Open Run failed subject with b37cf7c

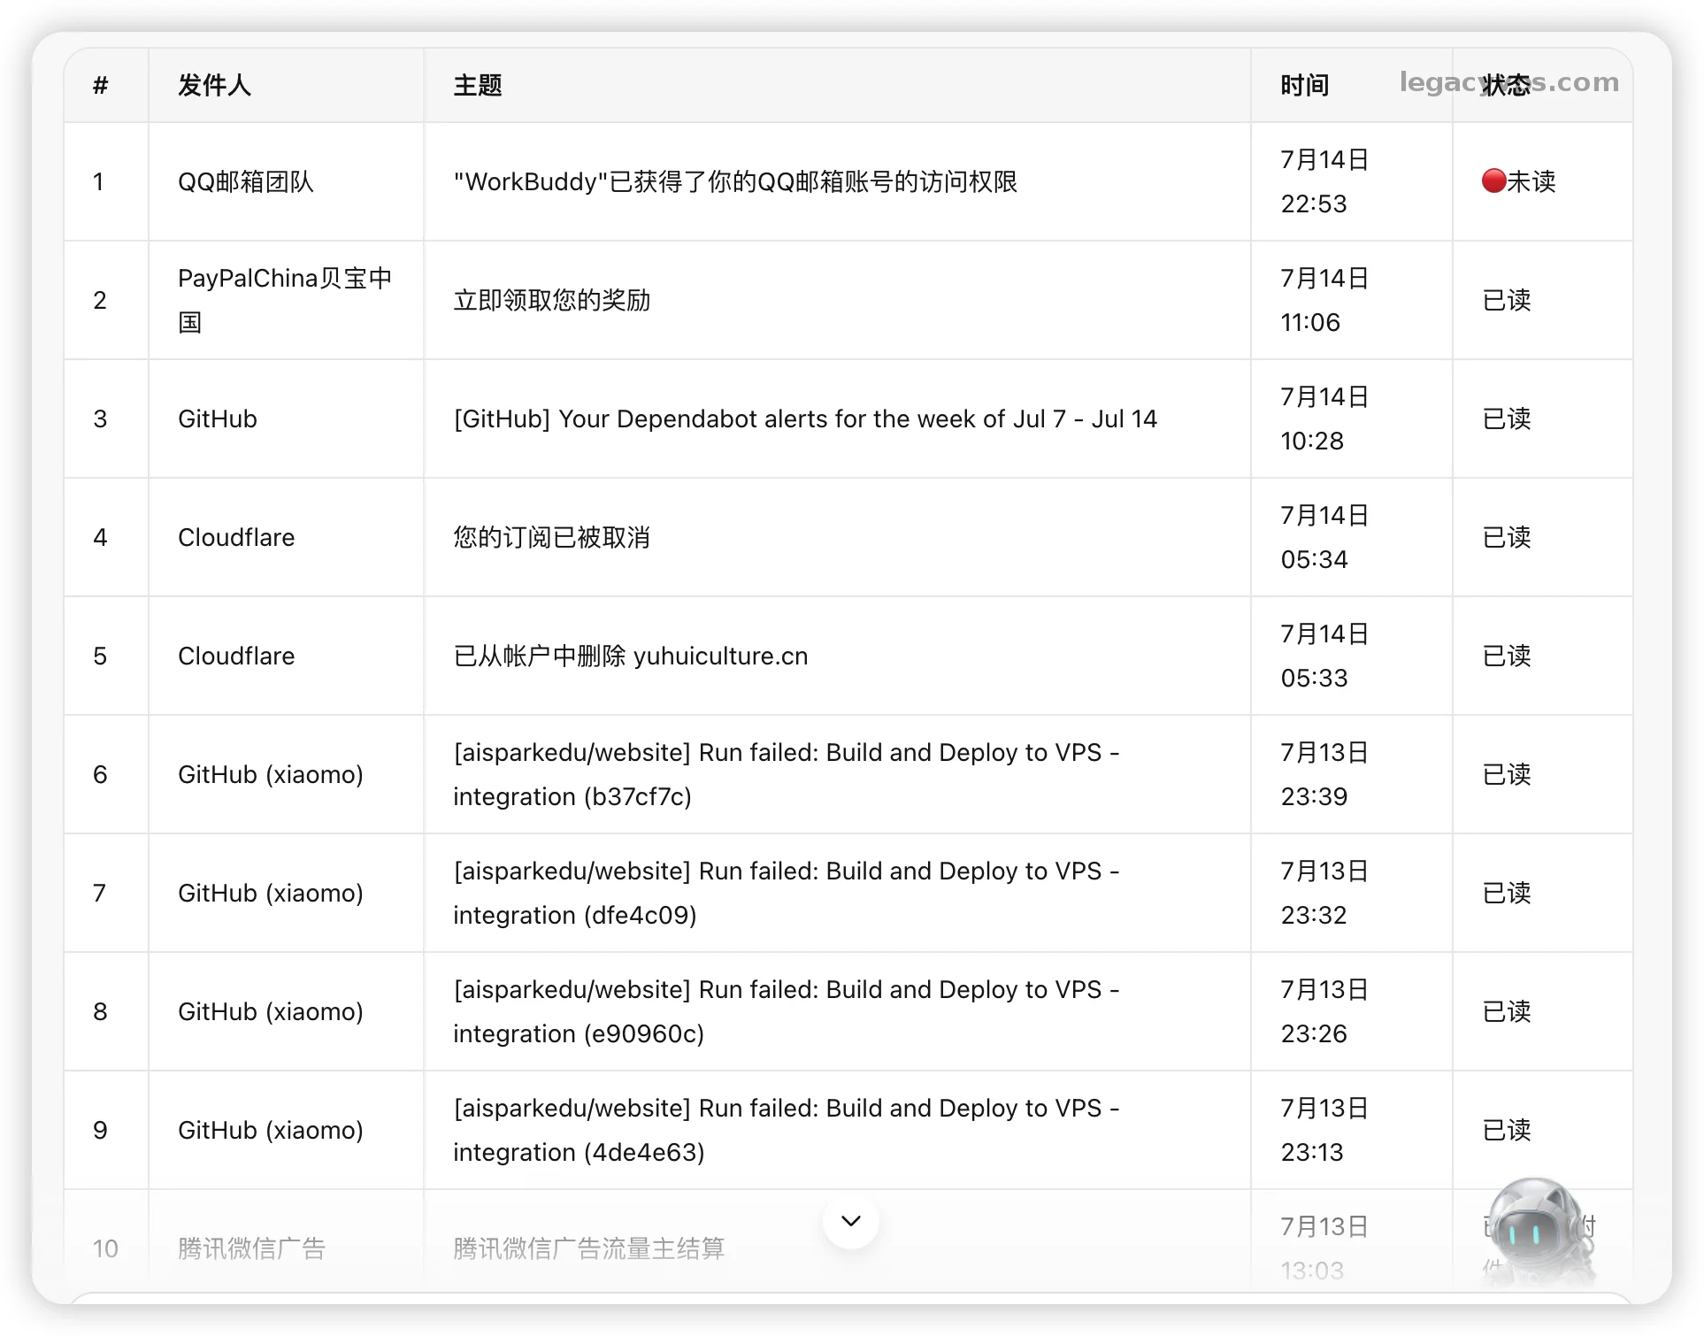pyautogui.click(x=787, y=774)
